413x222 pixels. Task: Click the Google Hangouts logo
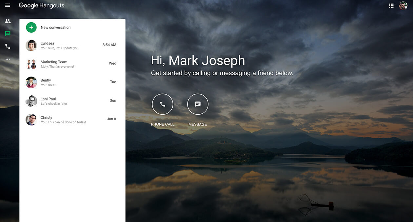[41, 6]
